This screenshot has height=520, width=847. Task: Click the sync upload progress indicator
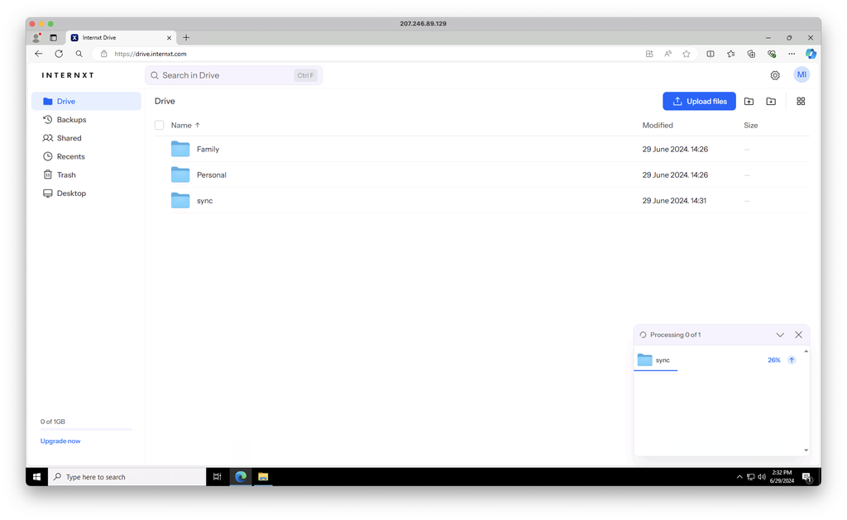click(x=774, y=360)
